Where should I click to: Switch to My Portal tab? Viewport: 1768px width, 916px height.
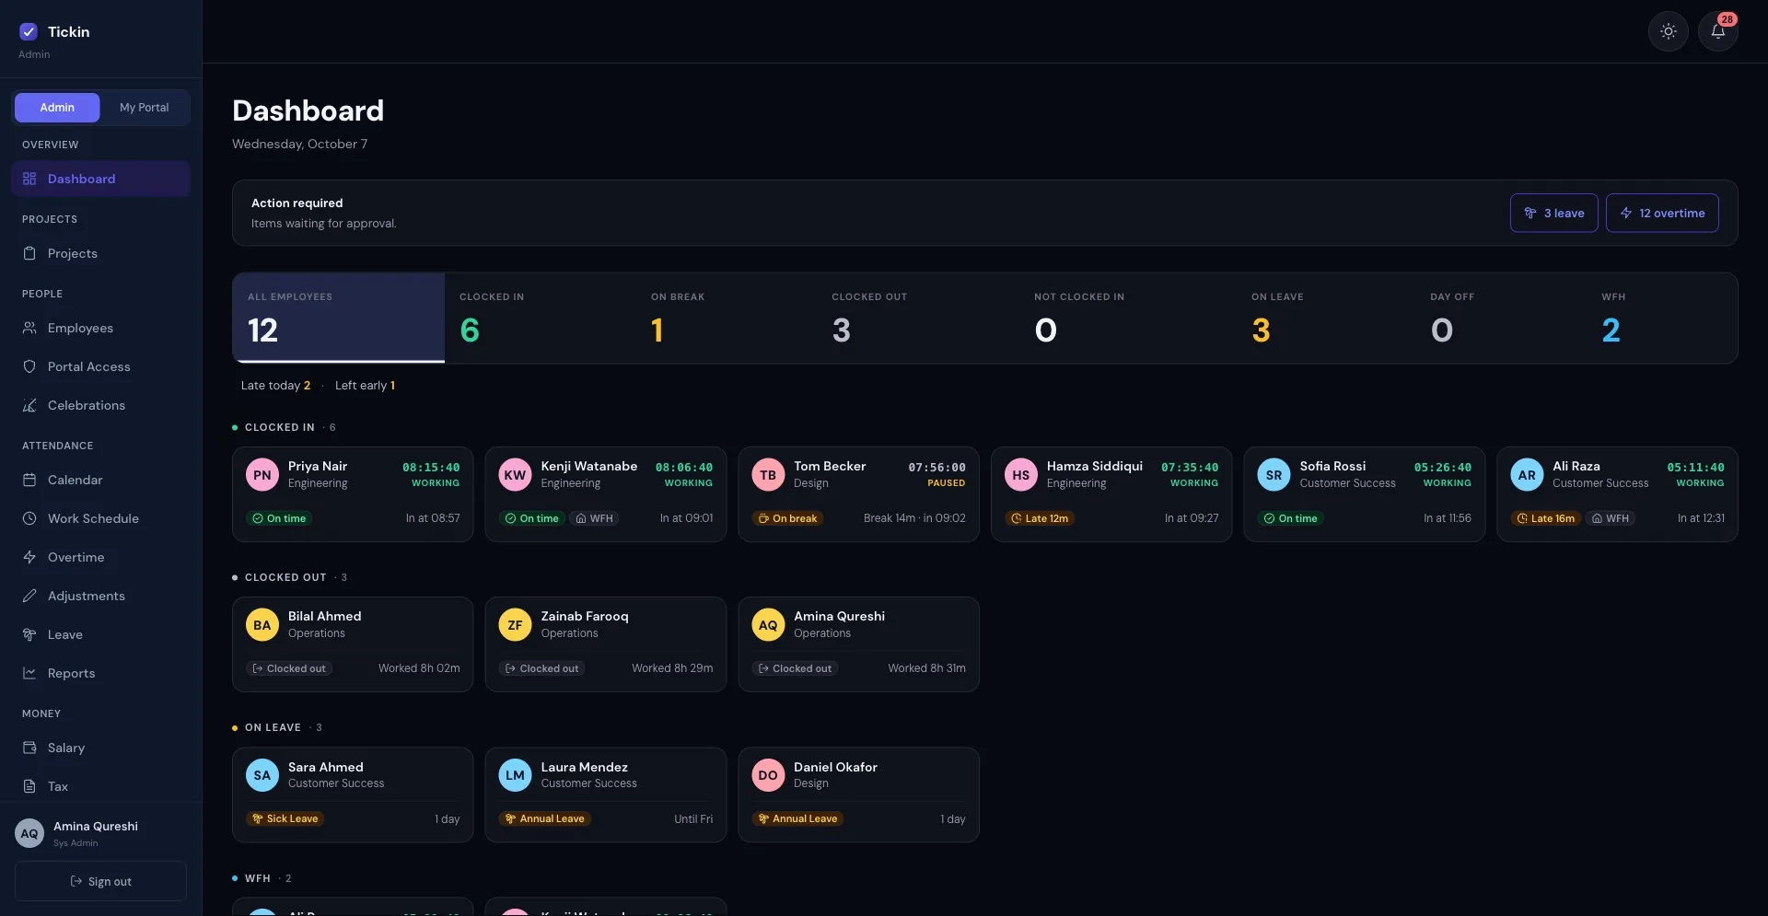(145, 108)
